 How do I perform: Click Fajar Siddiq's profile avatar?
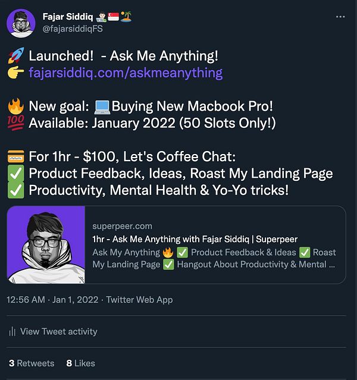(x=21, y=23)
